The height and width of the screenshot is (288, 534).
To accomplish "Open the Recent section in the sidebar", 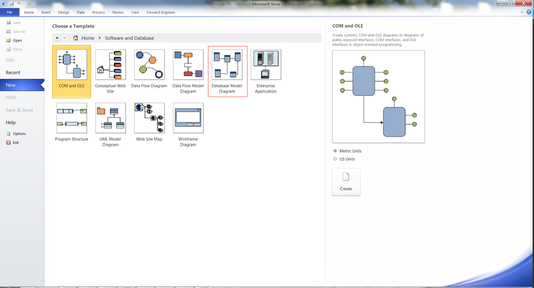I will point(13,73).
